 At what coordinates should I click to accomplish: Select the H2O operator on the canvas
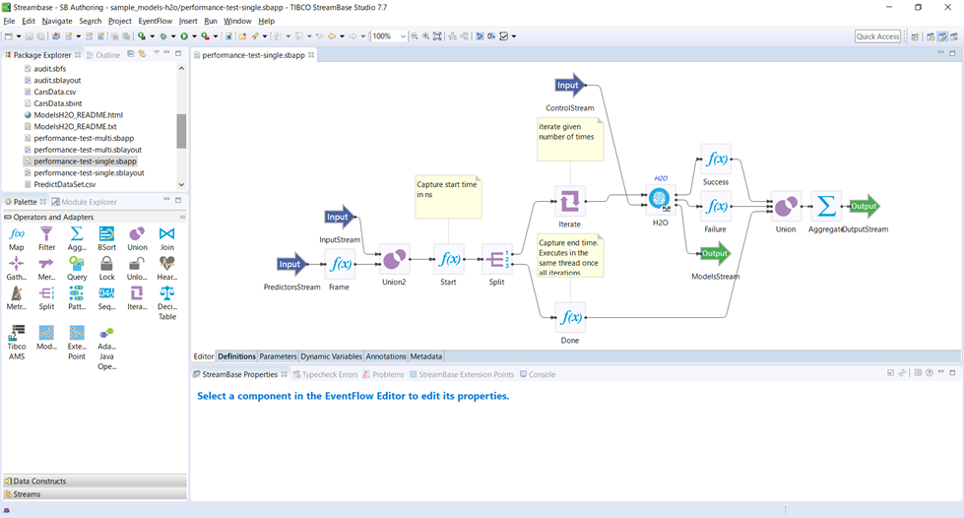(660, 199)
